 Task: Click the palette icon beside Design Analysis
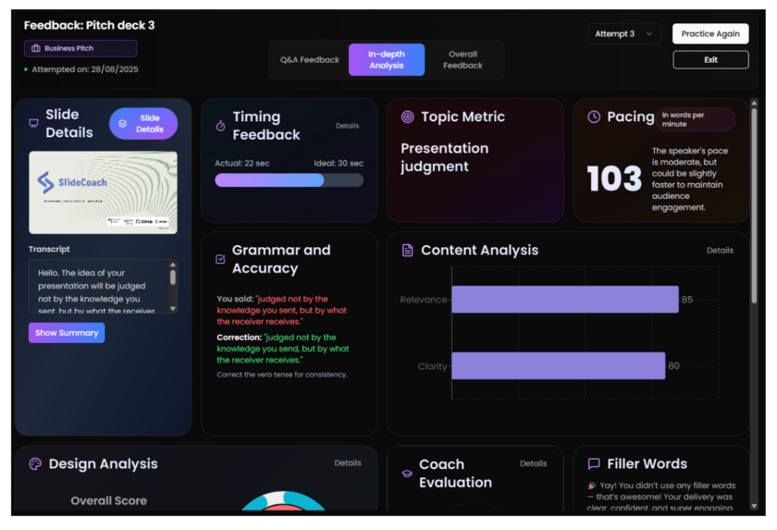(x=35, y=464)
